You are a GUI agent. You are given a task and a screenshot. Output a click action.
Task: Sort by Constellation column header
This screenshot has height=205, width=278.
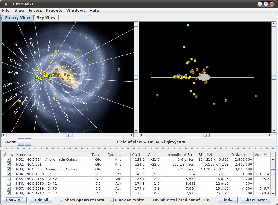click(x=118, y=155)
